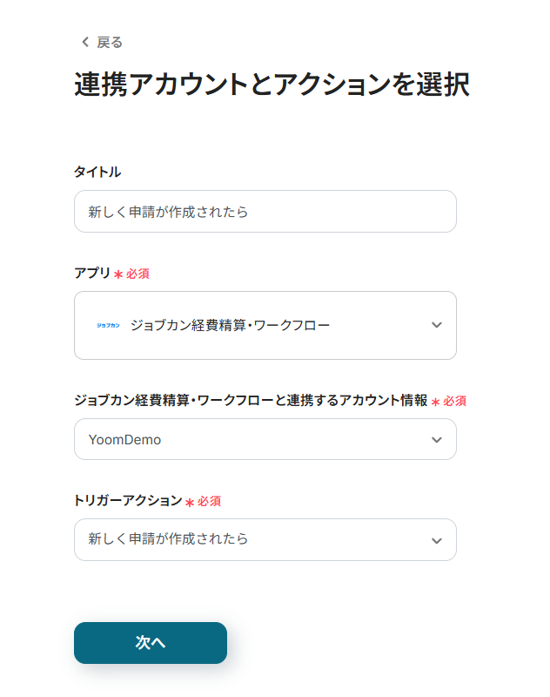
Task: Click the 必須 marker next to アプリ
Action: click(x=137, y=274)
